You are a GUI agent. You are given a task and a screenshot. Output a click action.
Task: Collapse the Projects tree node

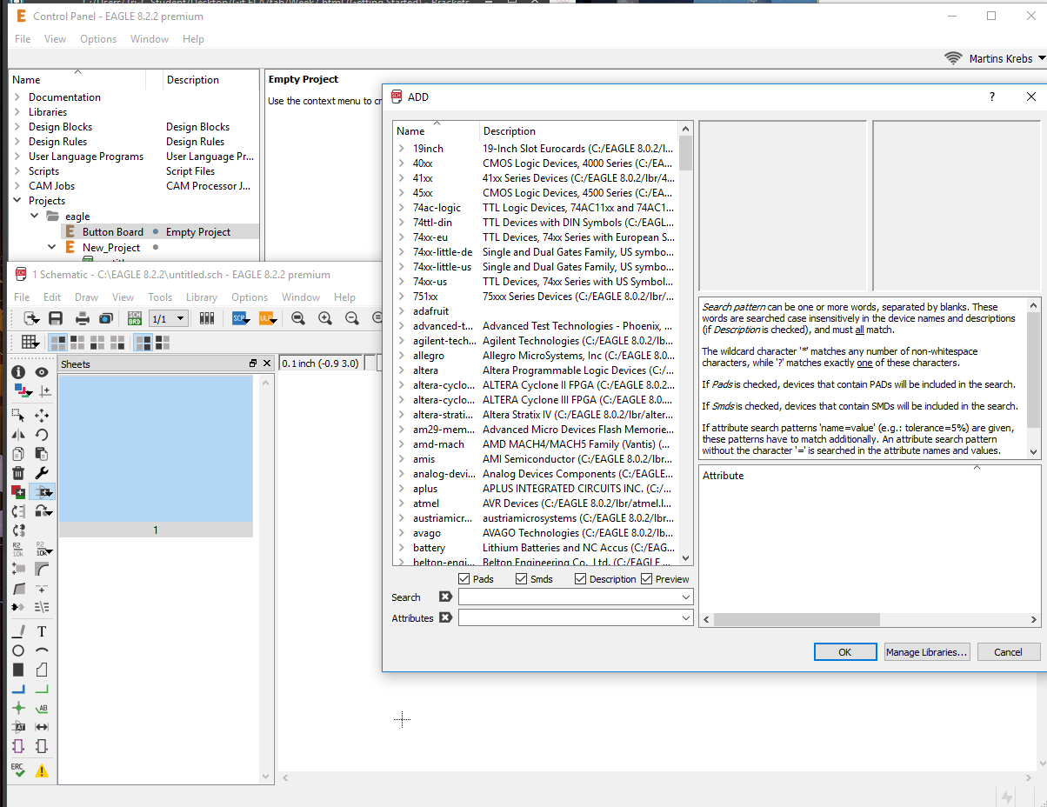point(17,201)
